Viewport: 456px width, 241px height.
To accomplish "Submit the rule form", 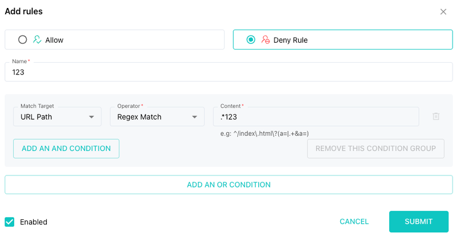I will (419, 222).
